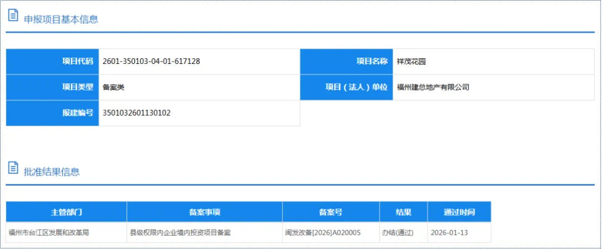Select the 备案类 value

point(113,87)
